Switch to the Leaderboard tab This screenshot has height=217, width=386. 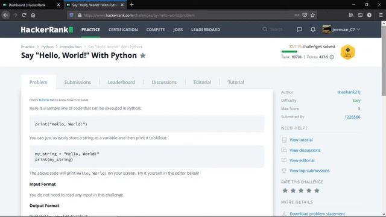(121, 82)
